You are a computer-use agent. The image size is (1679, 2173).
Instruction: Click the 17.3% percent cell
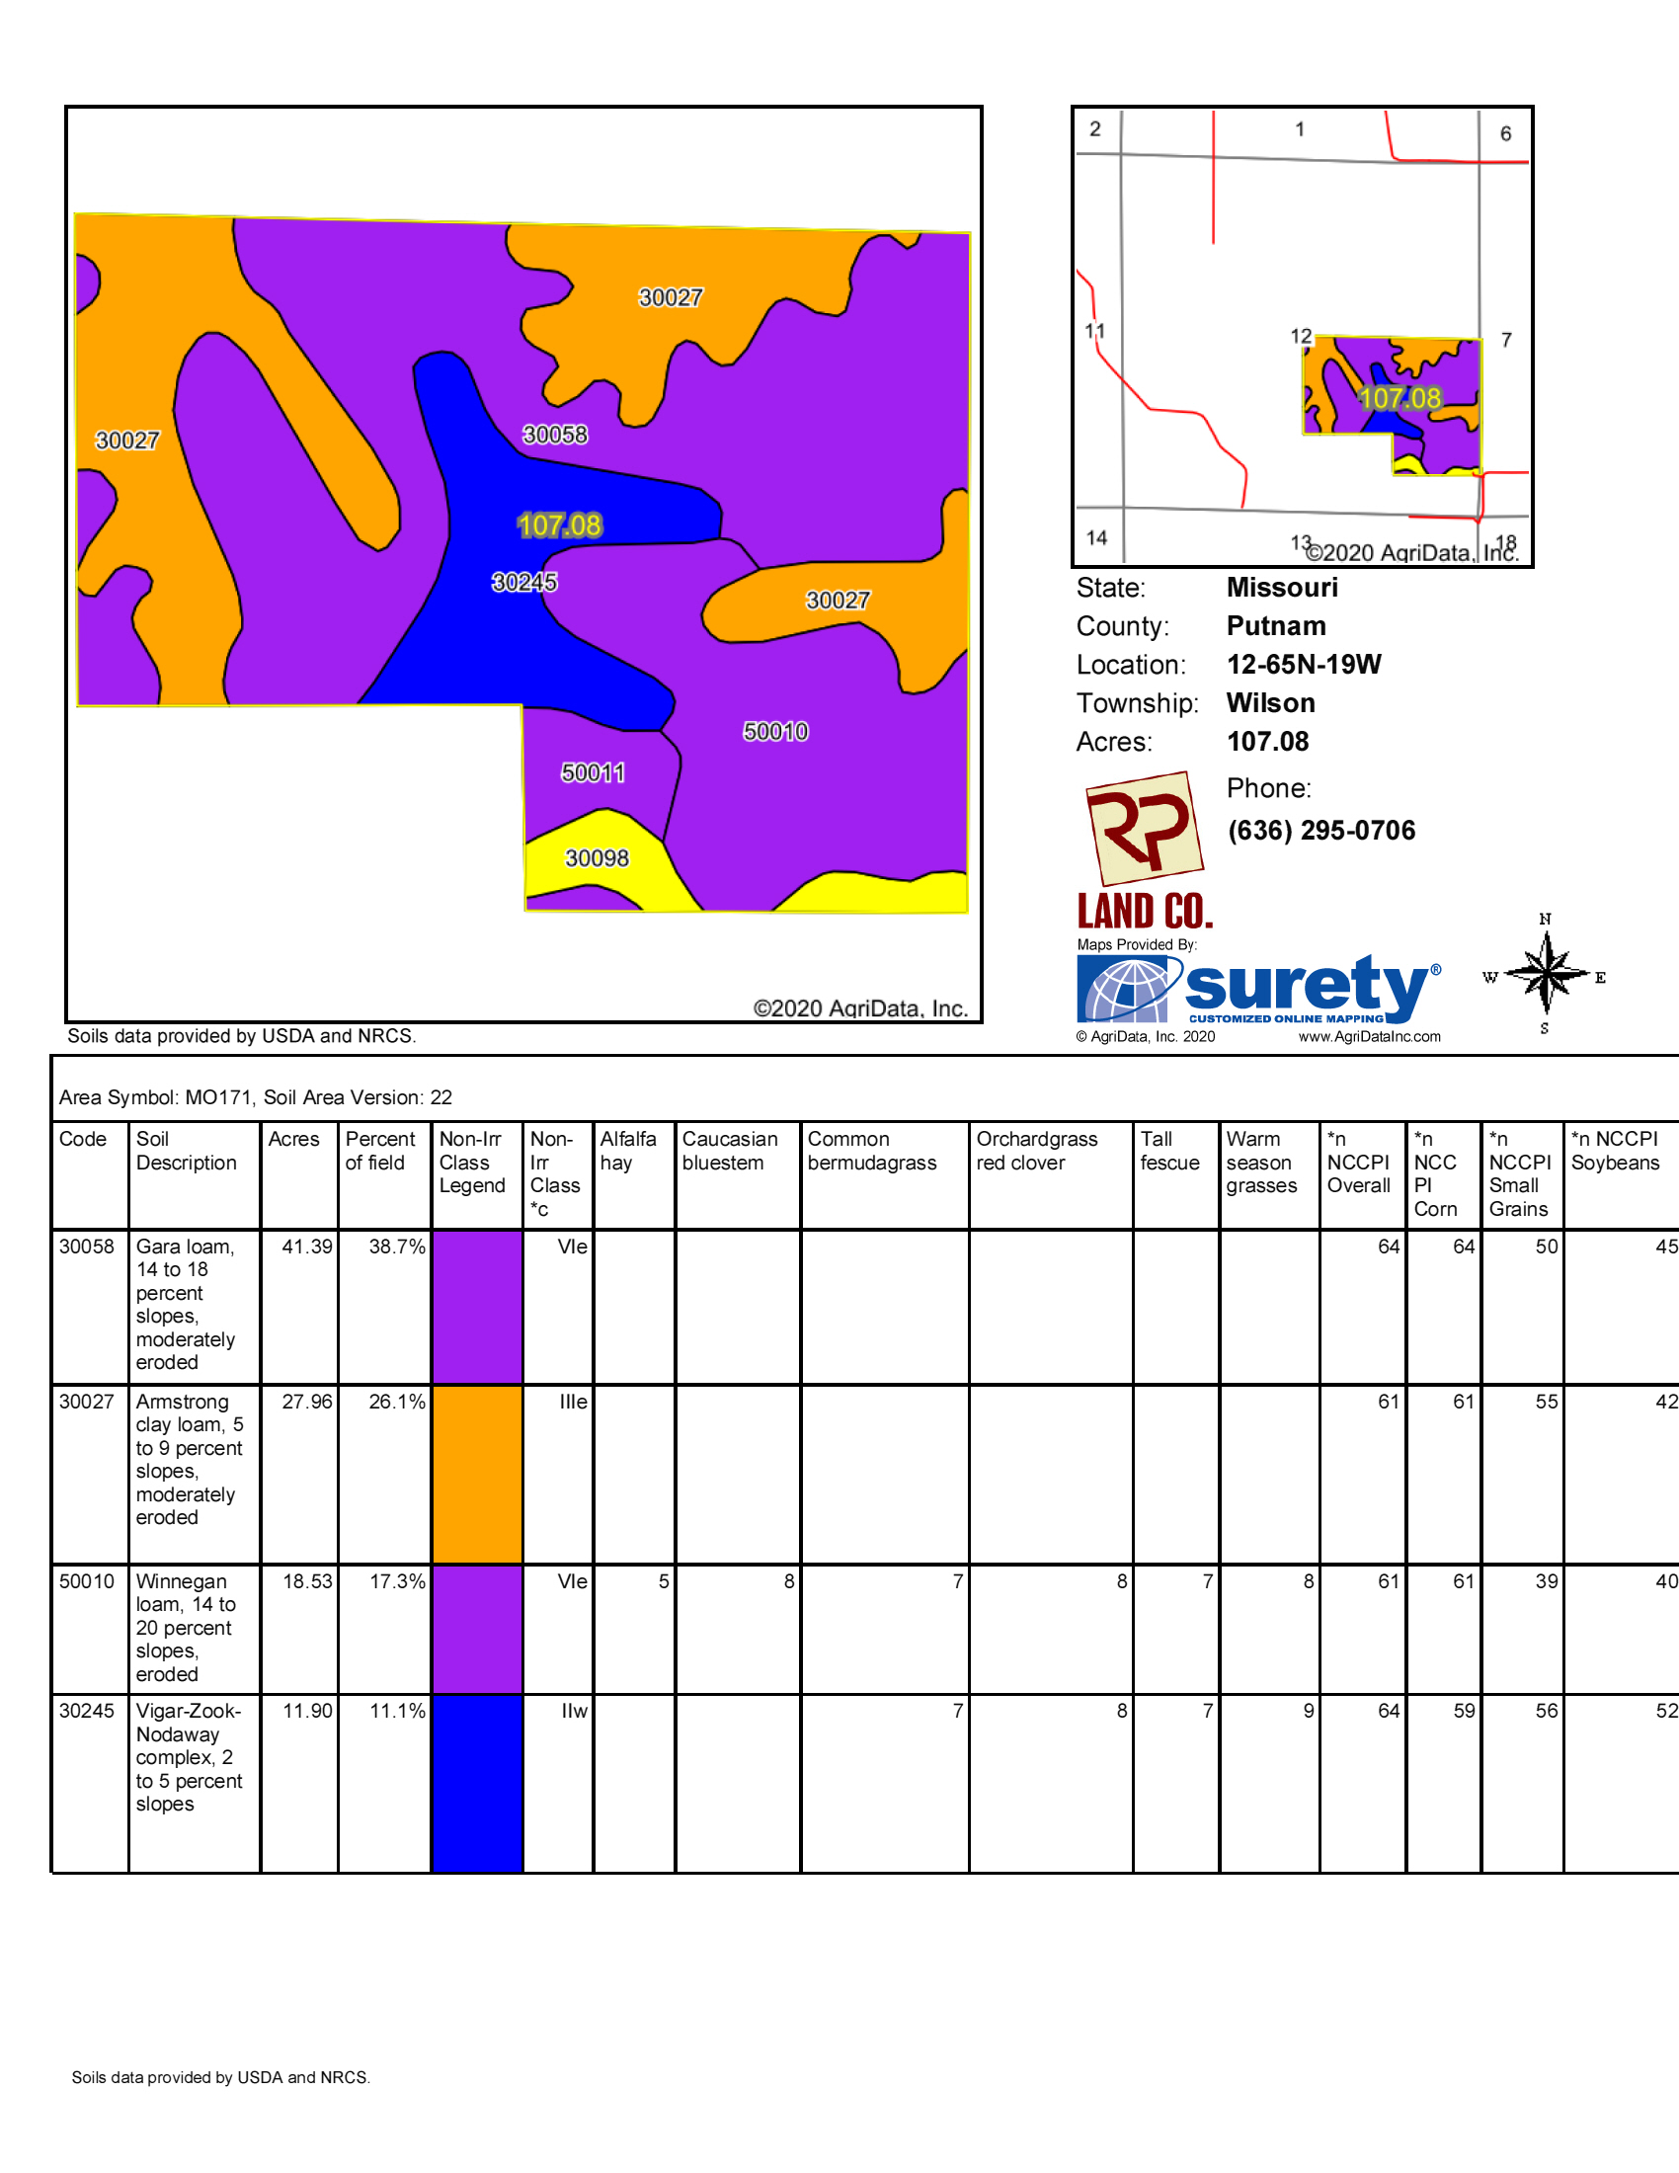coord(397,1582)
